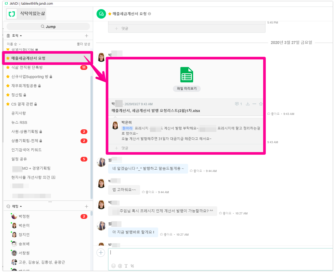Click the 파일 미리보기 button
334x272 pixels.
tap(187, 88)
